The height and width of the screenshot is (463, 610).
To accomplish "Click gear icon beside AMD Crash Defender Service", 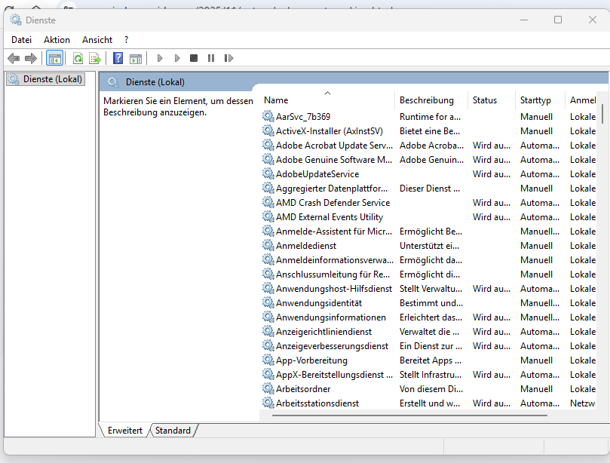I will pos(268,202).
